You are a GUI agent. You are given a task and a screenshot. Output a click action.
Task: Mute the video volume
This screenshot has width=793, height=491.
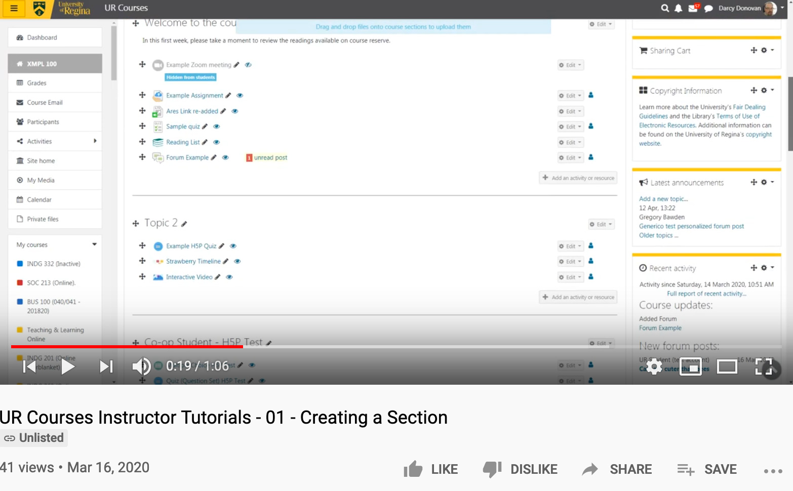141,366
